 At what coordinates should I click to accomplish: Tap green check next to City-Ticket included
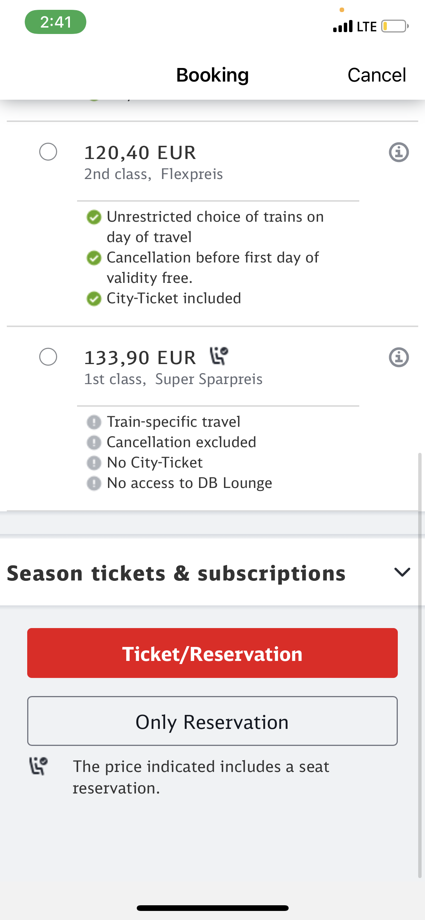[94, 299]
